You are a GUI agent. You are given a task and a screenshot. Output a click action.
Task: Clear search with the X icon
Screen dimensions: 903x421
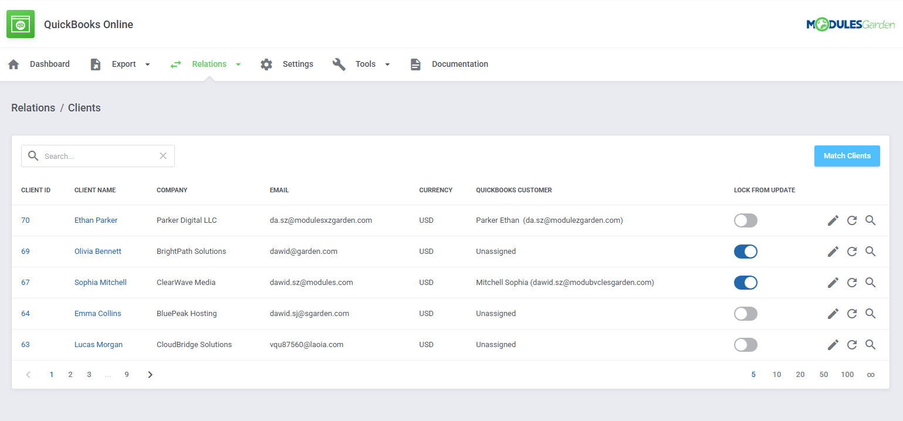(x=163, y=156)
